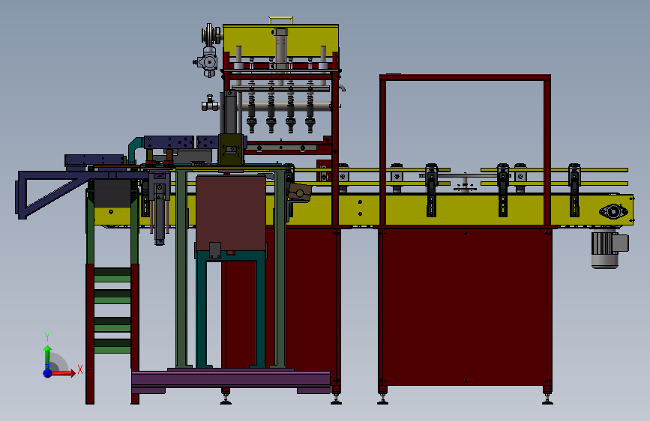Select the yellow handle atop the hopper tank

click(x=280, y=20)
